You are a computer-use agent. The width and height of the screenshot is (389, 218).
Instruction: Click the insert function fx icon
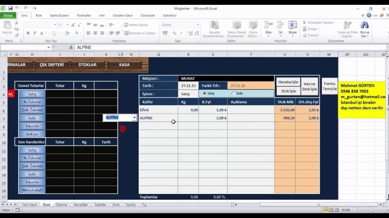click(71, 48)
